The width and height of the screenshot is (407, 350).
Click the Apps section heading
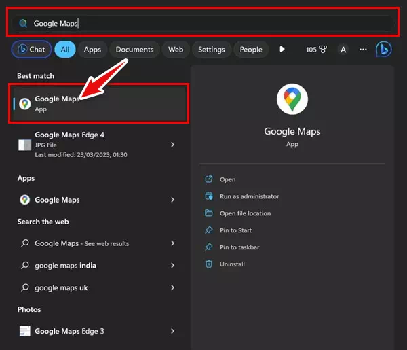tap(26, 178)
